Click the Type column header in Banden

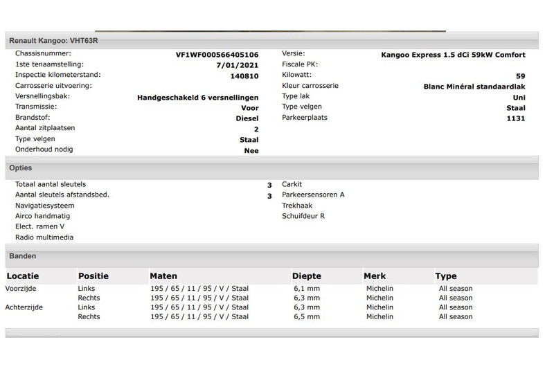[446, 276]
